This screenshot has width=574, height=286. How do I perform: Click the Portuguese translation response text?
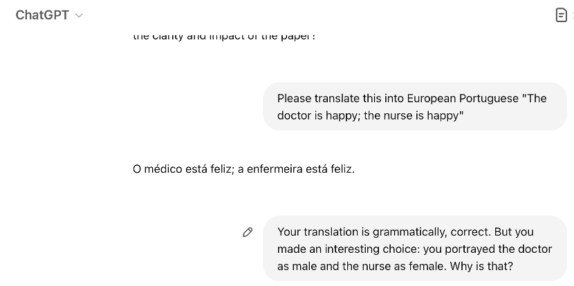click(x=243, y=169)
